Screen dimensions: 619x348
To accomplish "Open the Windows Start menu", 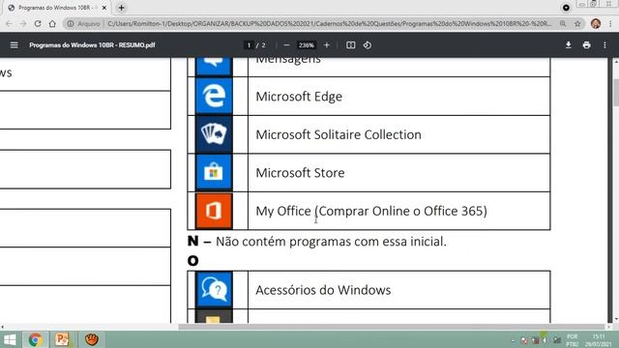I will click(10, 339).
